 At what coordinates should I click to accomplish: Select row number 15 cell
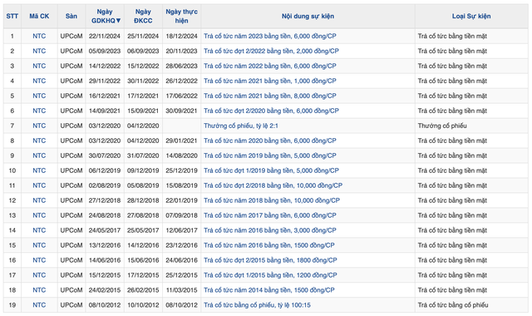pos(12,245)
